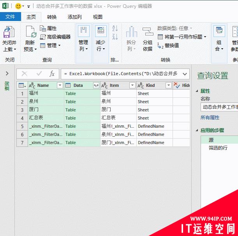
Task: Open the Close & Load dropdown arrow
Action: [15, 49]
